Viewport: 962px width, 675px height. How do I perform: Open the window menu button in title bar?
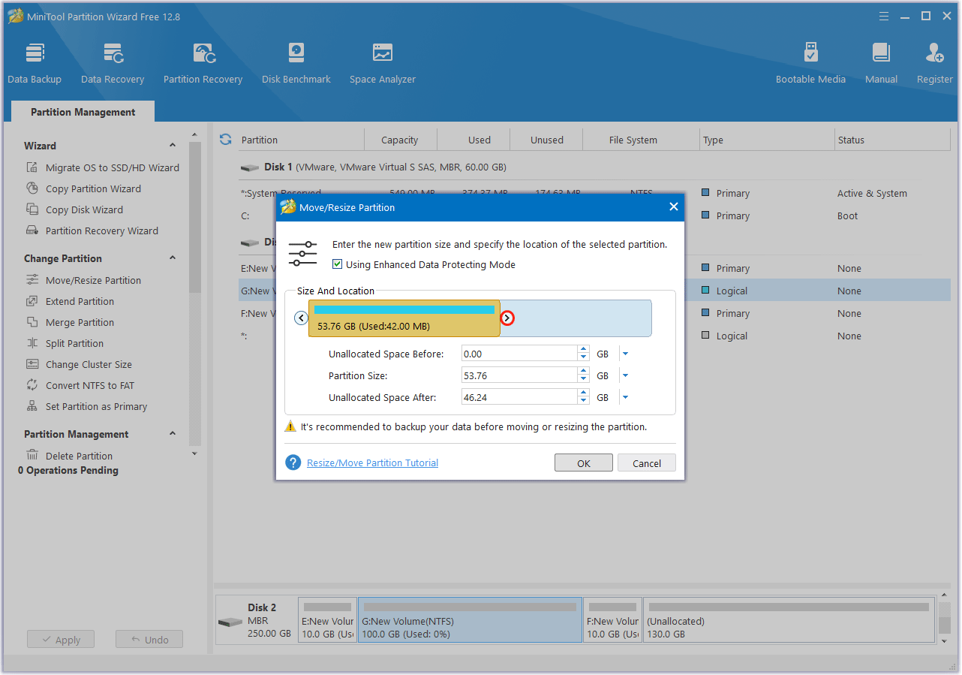(x=885, y=17)
